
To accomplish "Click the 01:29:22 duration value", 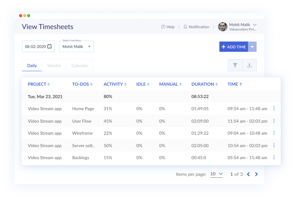I will pos(200,133).
